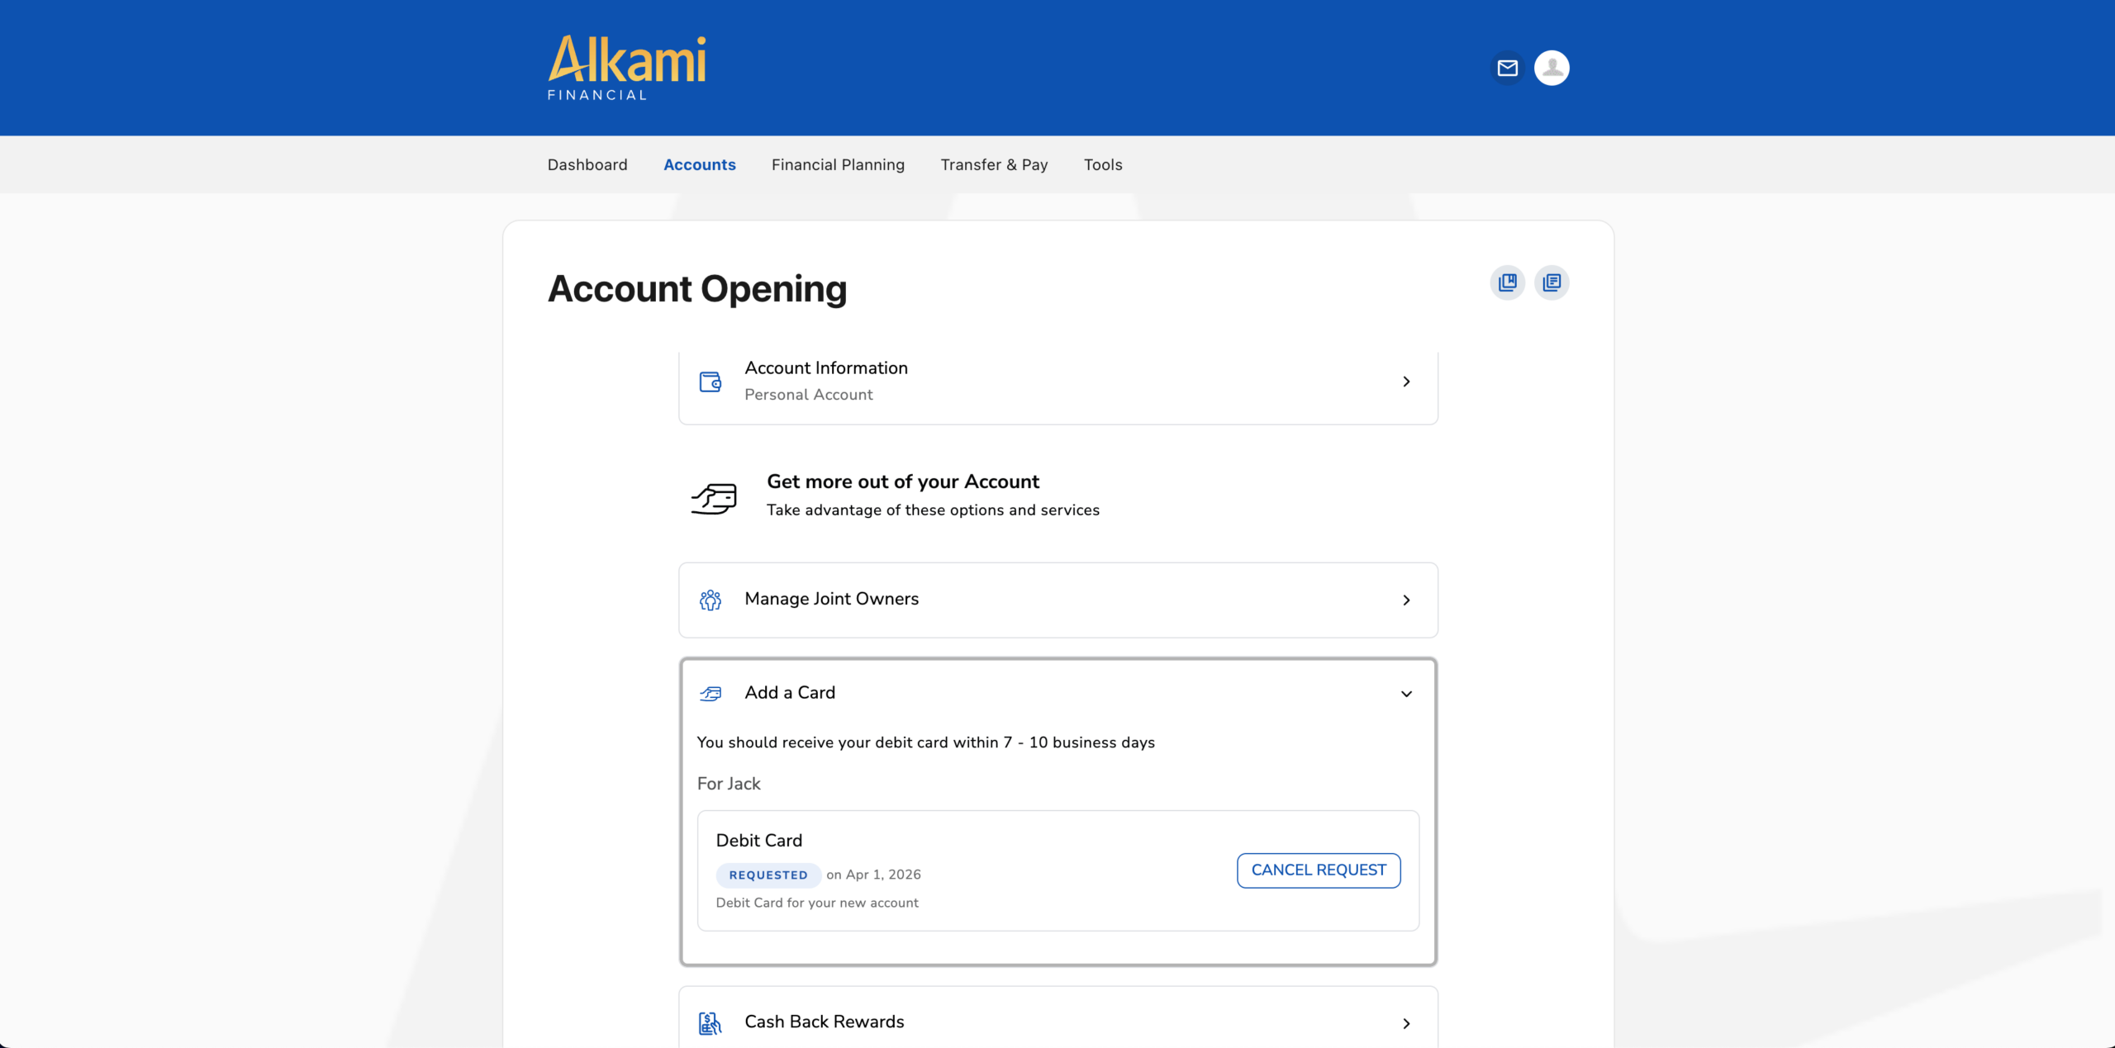Open the Transfer & Pay navigation item

point(994,164)
